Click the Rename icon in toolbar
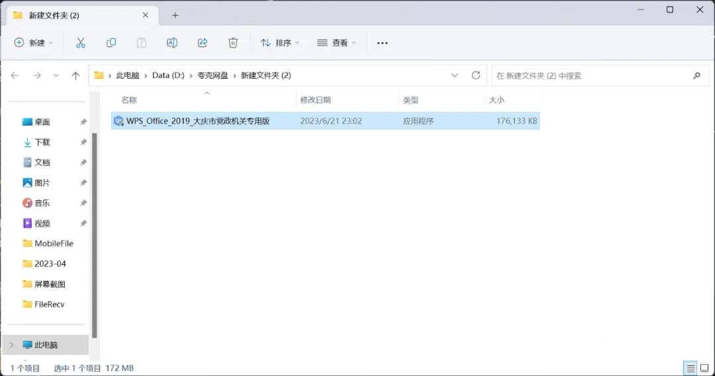Viewport: 715px width, 376px height. (x=172, y=43)
